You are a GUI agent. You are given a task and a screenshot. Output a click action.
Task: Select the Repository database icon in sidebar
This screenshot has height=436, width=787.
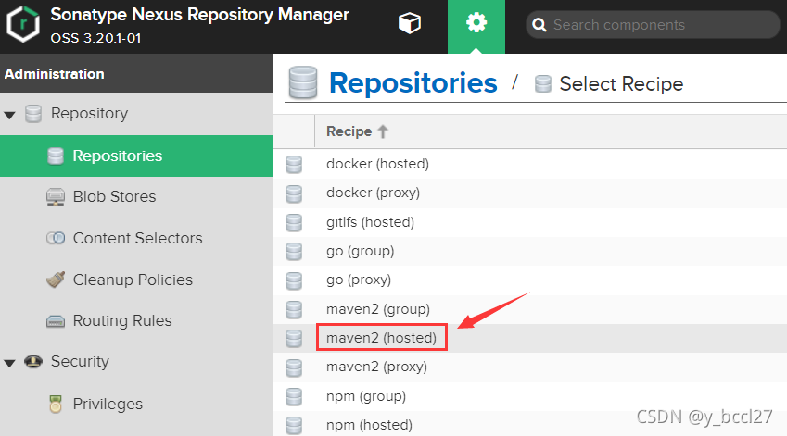pyautogui.click(x=33, y=114)
